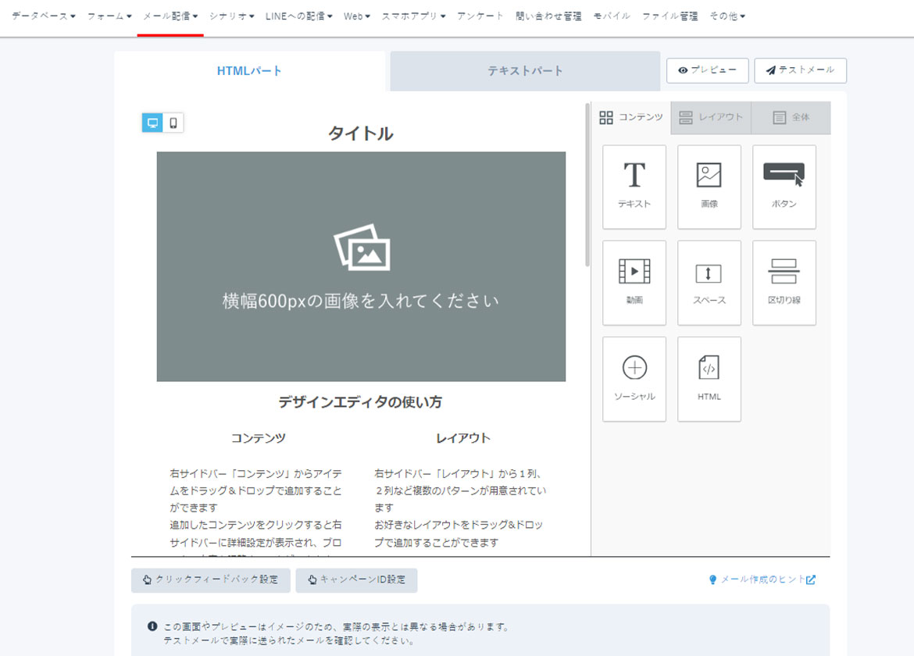Select the レイアウト column heading

(463, 438)
